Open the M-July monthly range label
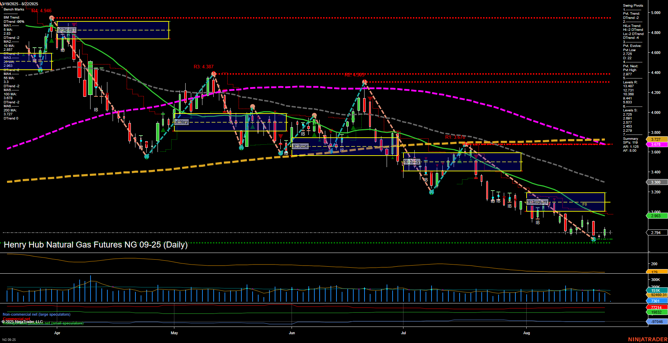 tap(411, 162)
